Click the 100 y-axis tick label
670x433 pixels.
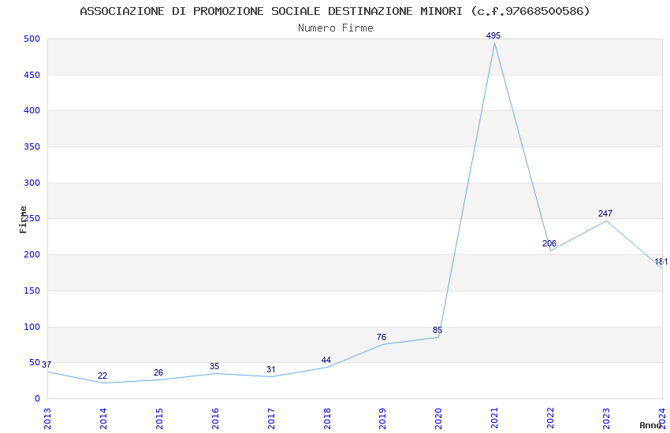click(32, 328)
